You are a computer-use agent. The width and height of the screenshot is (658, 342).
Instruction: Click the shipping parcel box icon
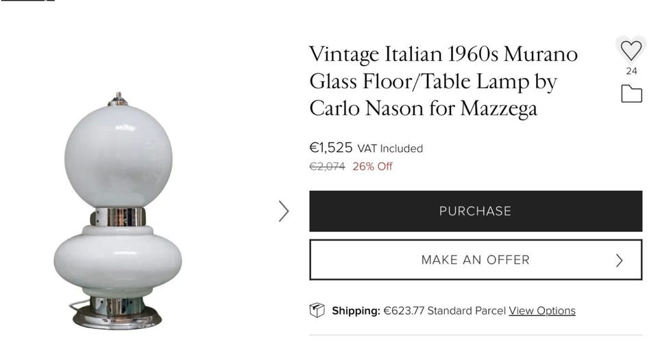click(x=317, y=311)
